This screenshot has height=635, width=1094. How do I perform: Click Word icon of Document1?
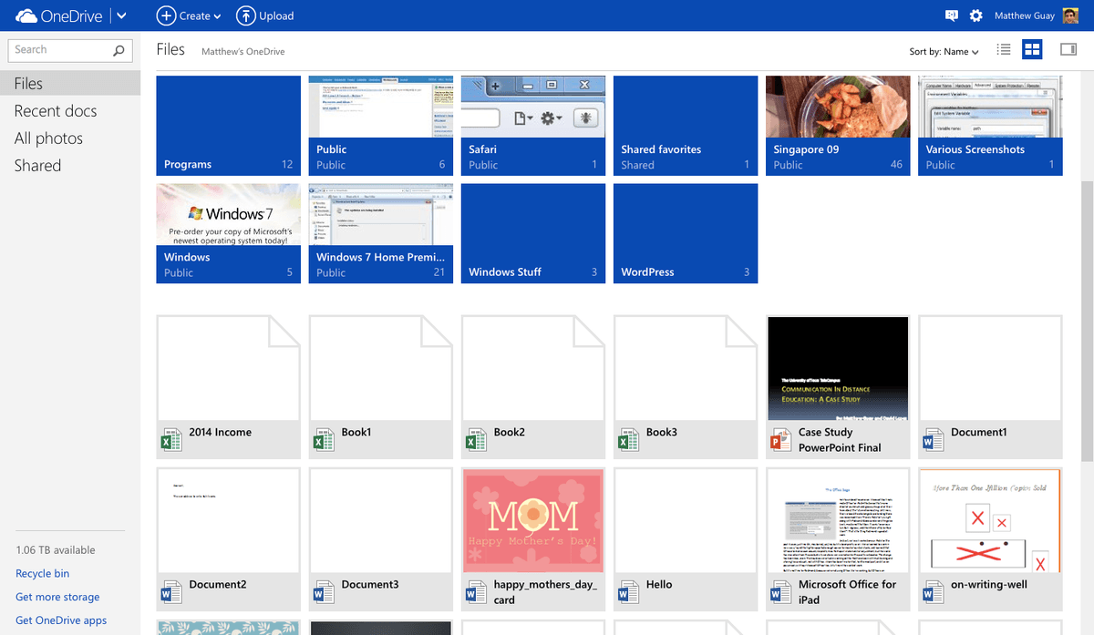pos(932,441)
